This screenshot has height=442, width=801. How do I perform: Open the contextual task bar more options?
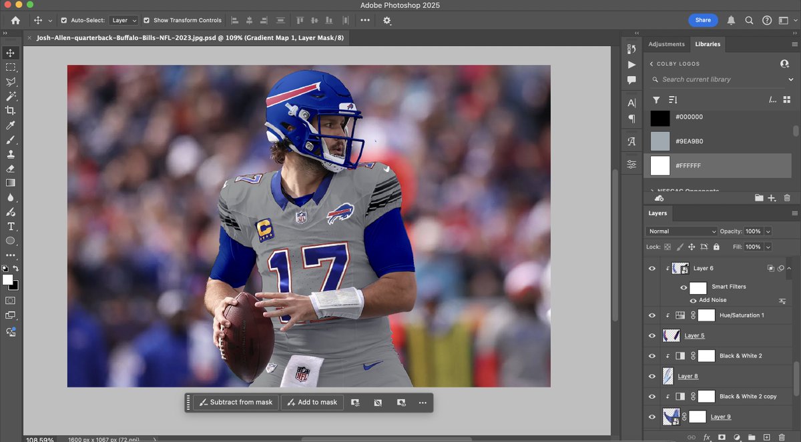pos(423,403)
